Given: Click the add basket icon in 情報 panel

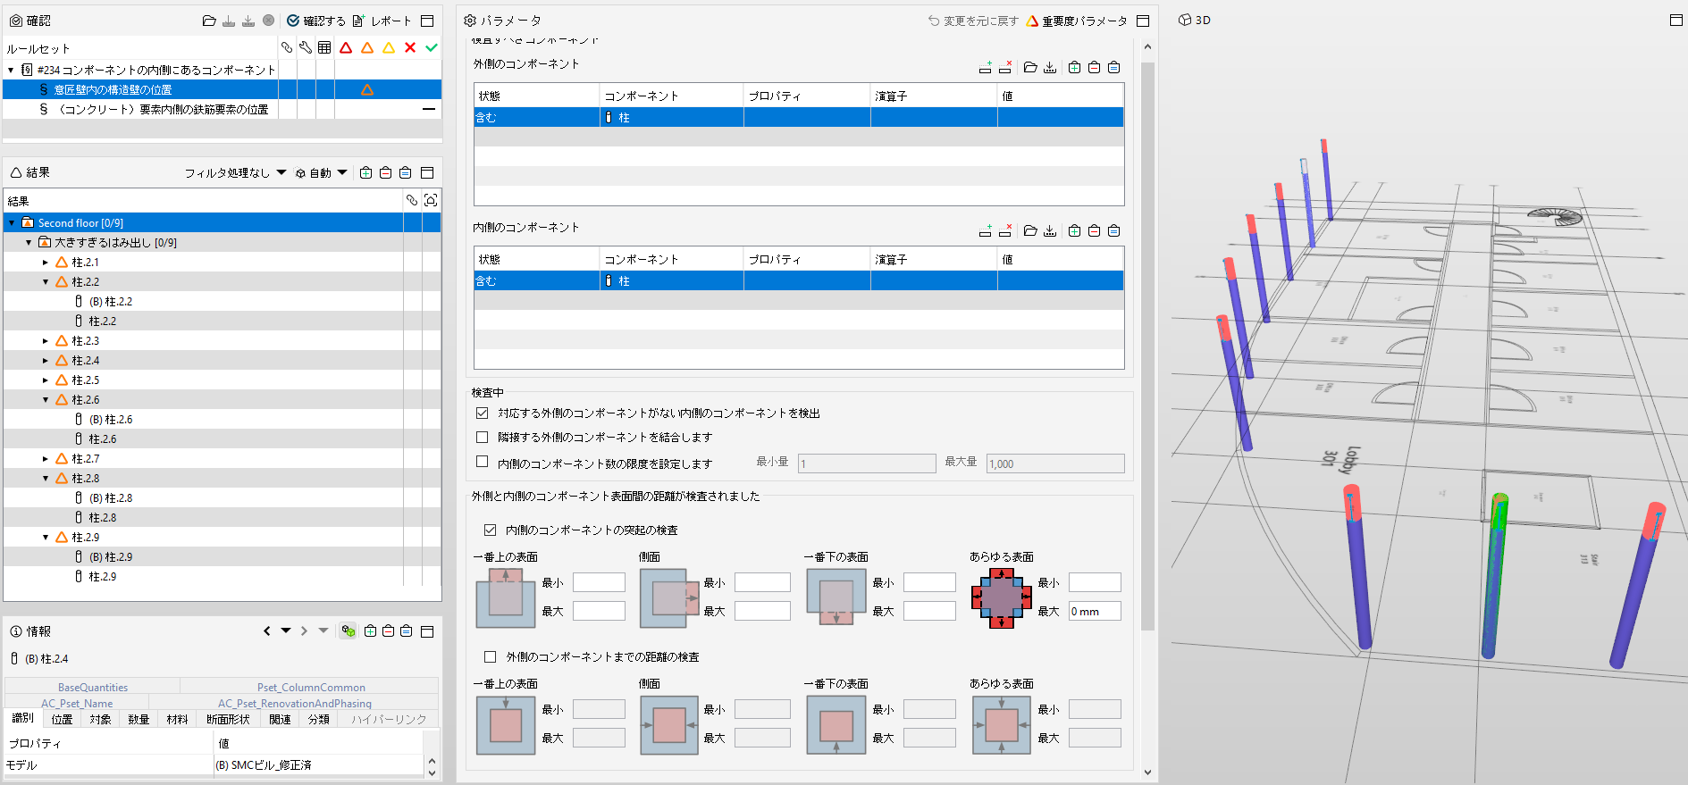Looking at the screenshot, I should pos(370,631).
